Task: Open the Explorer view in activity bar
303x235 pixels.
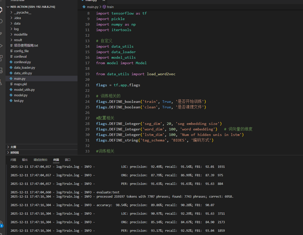Action: coord(1,10)
